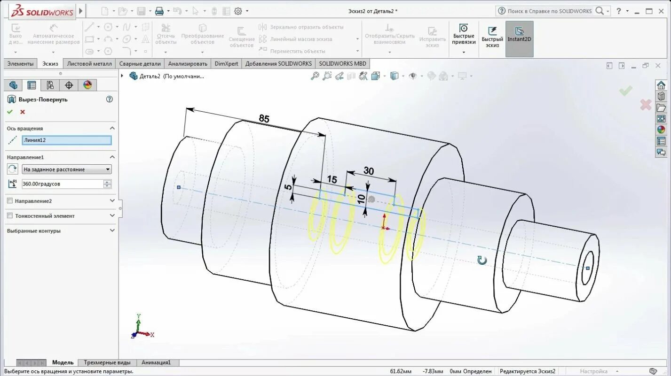Screen dimensions: 671x376
Task: Open the PropertyManager tab
Action: point(32,85)
